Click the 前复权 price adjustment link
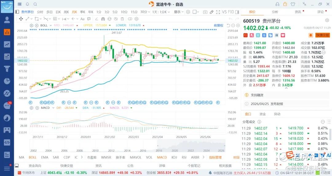 [x=219, y=25]
